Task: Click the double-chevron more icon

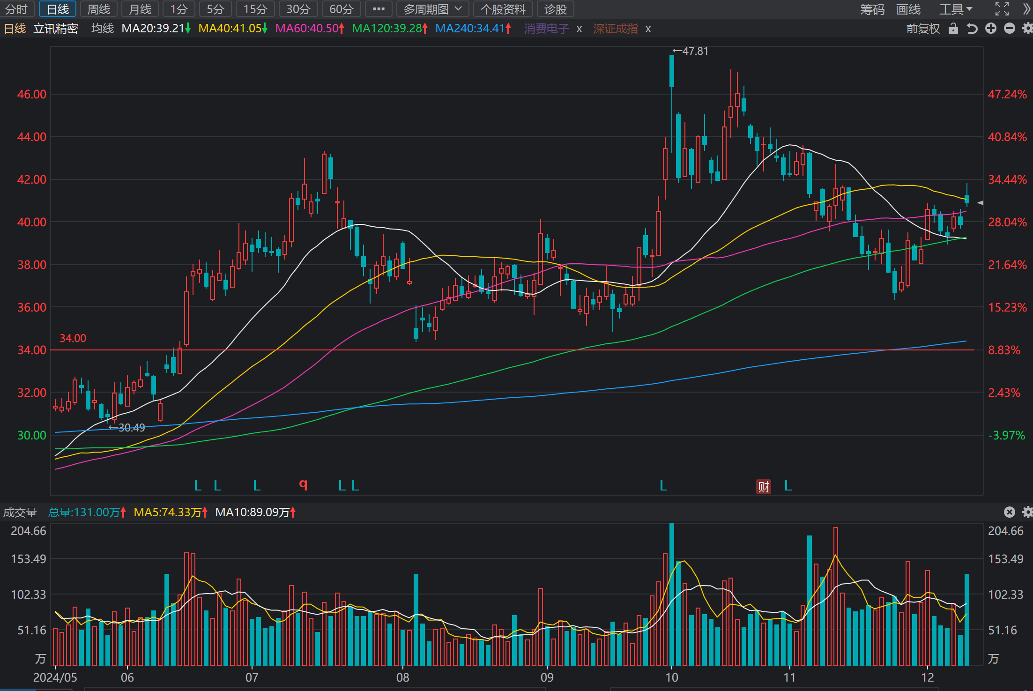Action: pos(1027,9)
